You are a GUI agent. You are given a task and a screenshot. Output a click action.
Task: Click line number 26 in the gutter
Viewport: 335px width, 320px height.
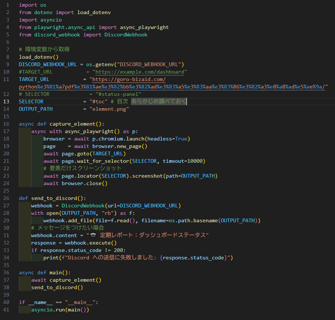coord(6,198)
